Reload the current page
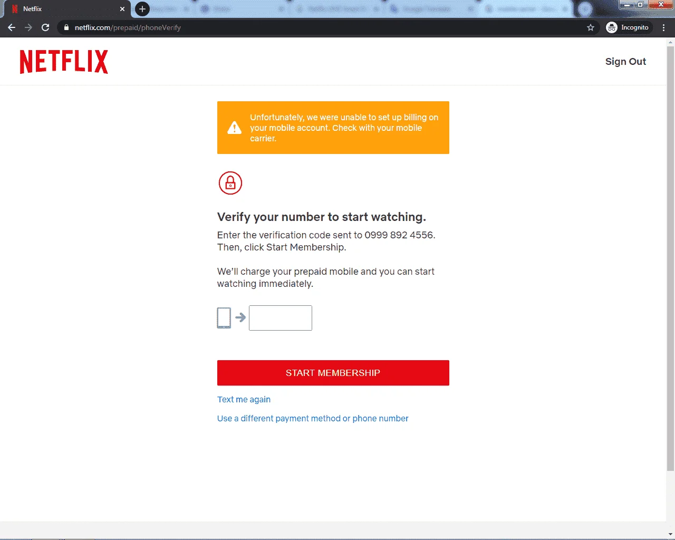 coord(45,27)
